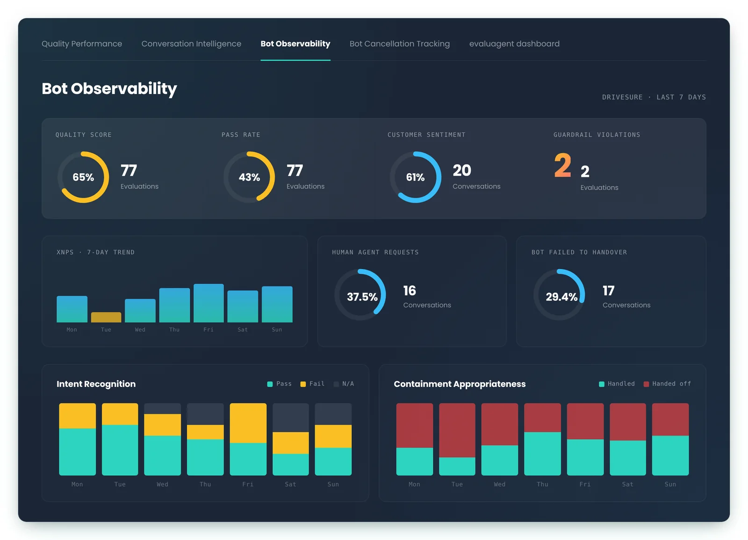The height and width of the screenshot is (540, 748).
Task: Click 77 Evaluations under Quality Score
Action: (139, 177)
